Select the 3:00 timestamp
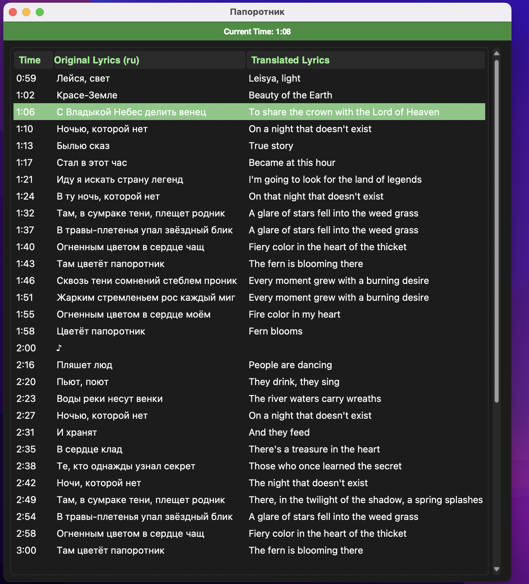The image size is (529, 584). pos(26,550)
